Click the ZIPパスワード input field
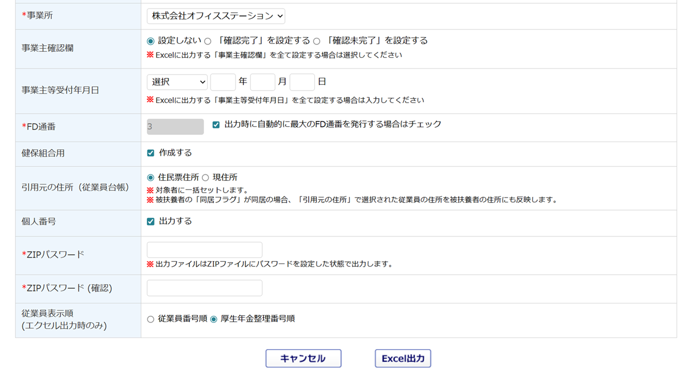This screenshot has height=380, width=691. pos(205,250)
